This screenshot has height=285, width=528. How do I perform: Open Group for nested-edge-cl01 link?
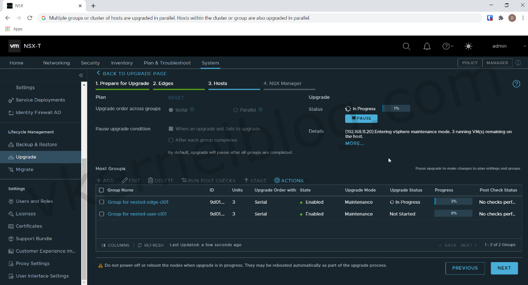[137, 202]
